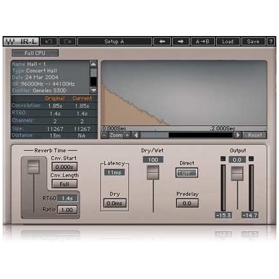Click the 2.000Sec time ruler label
Viewport: 279px width, 279px height.
point(223,128)
